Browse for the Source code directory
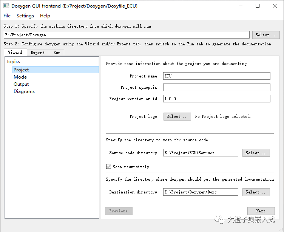Image resolution: width=284 pixels, height=232 pixels. [256, 153]
